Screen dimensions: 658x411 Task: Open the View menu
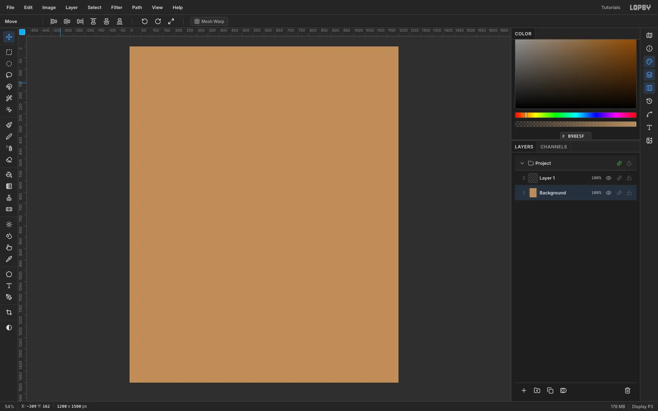click(158, 7)
